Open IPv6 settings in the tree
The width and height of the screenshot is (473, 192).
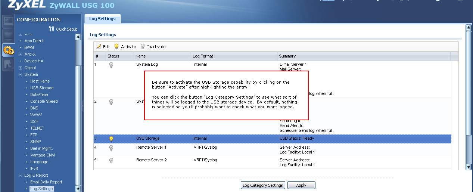(34, 168)
